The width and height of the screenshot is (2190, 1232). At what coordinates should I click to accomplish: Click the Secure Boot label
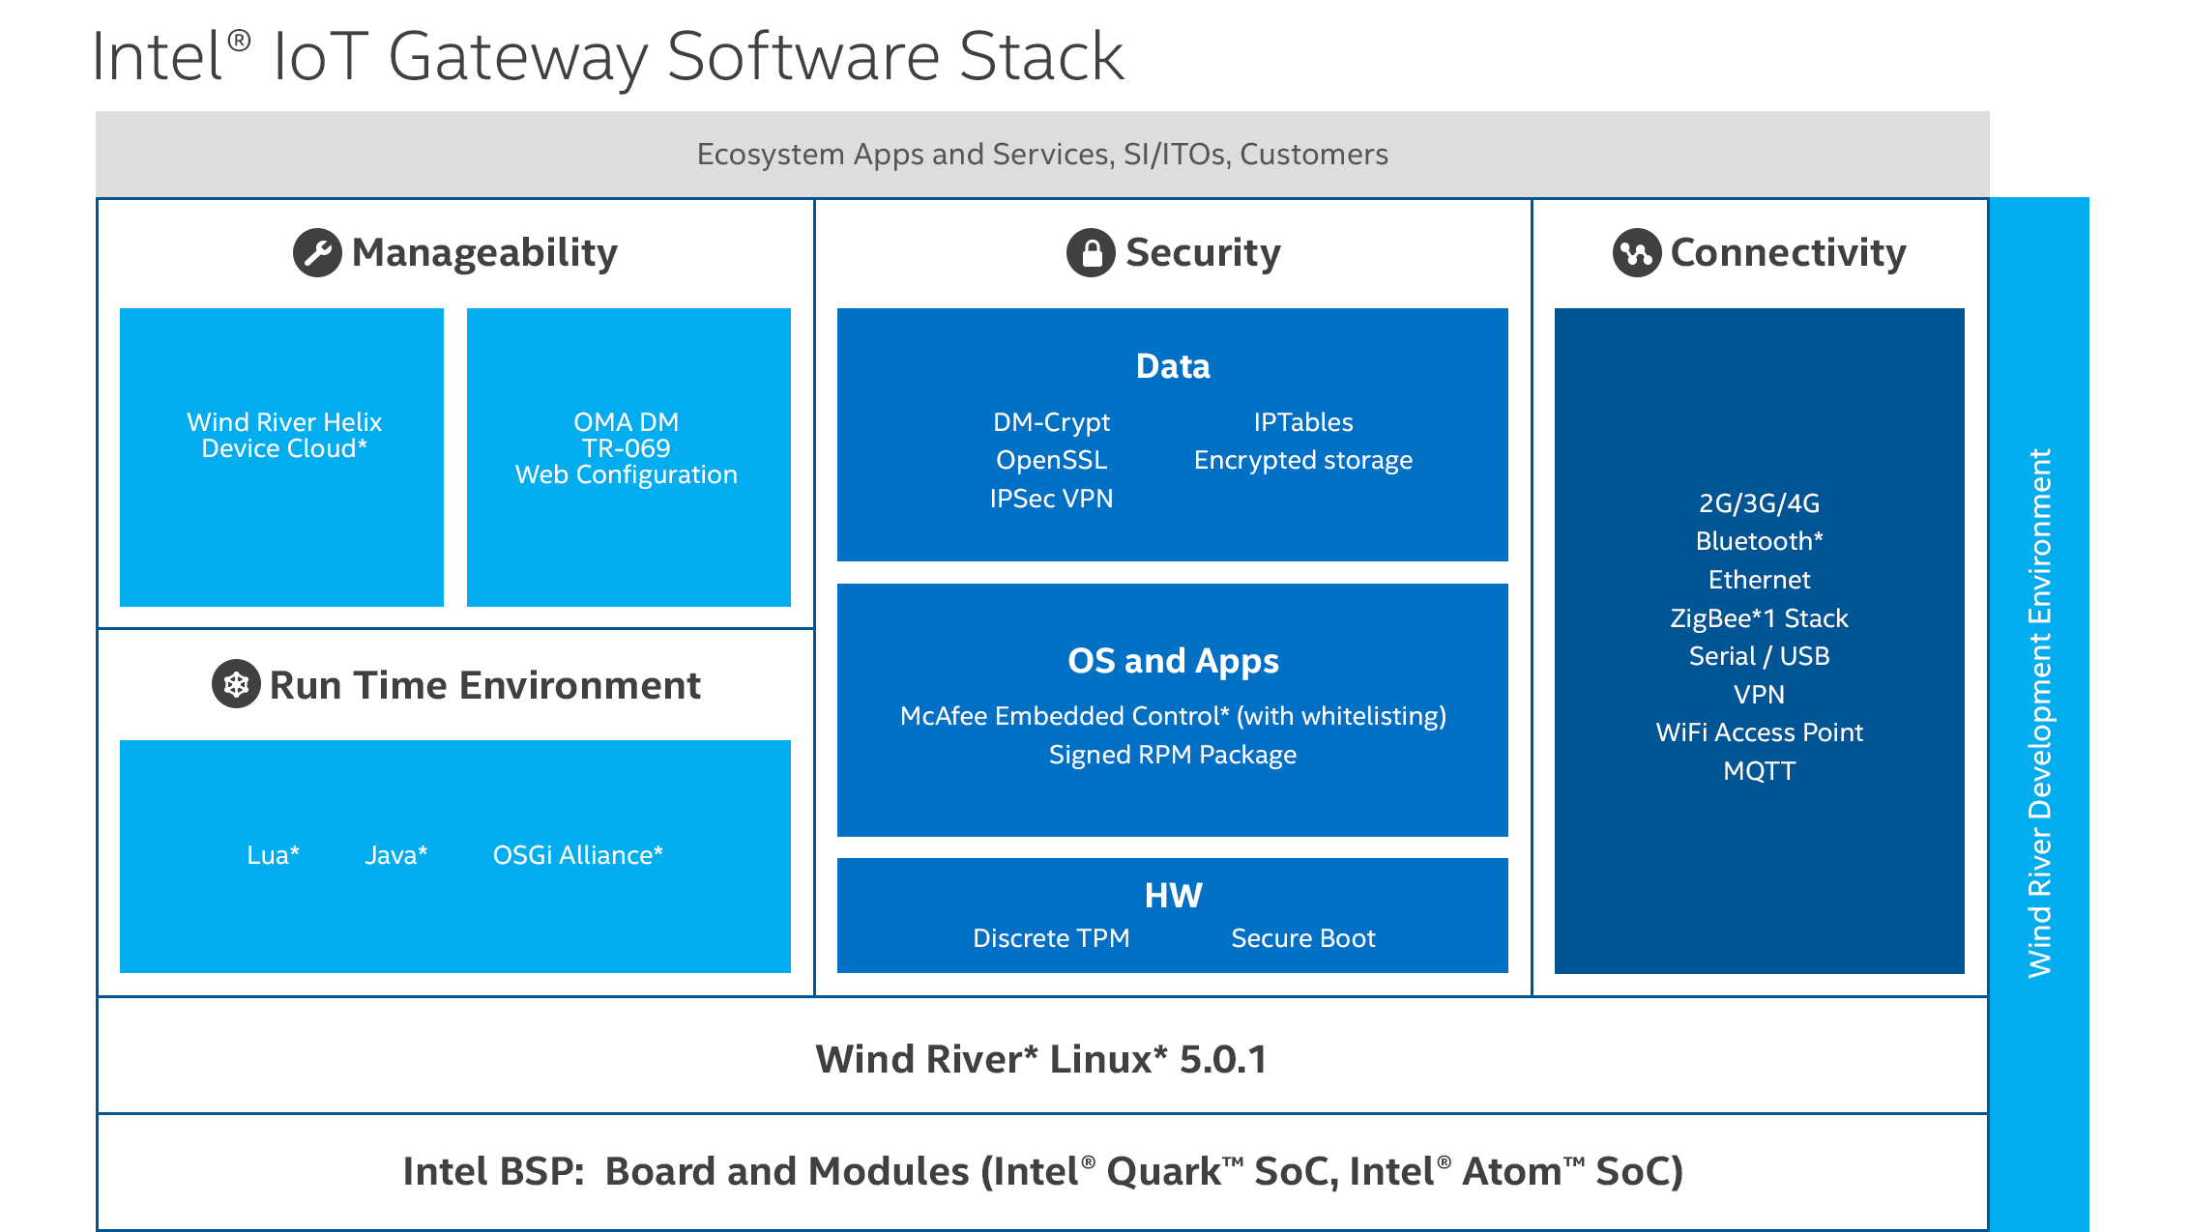point(1302,938)
